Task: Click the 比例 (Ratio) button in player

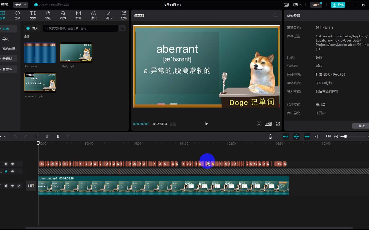Action: [268, 124]
